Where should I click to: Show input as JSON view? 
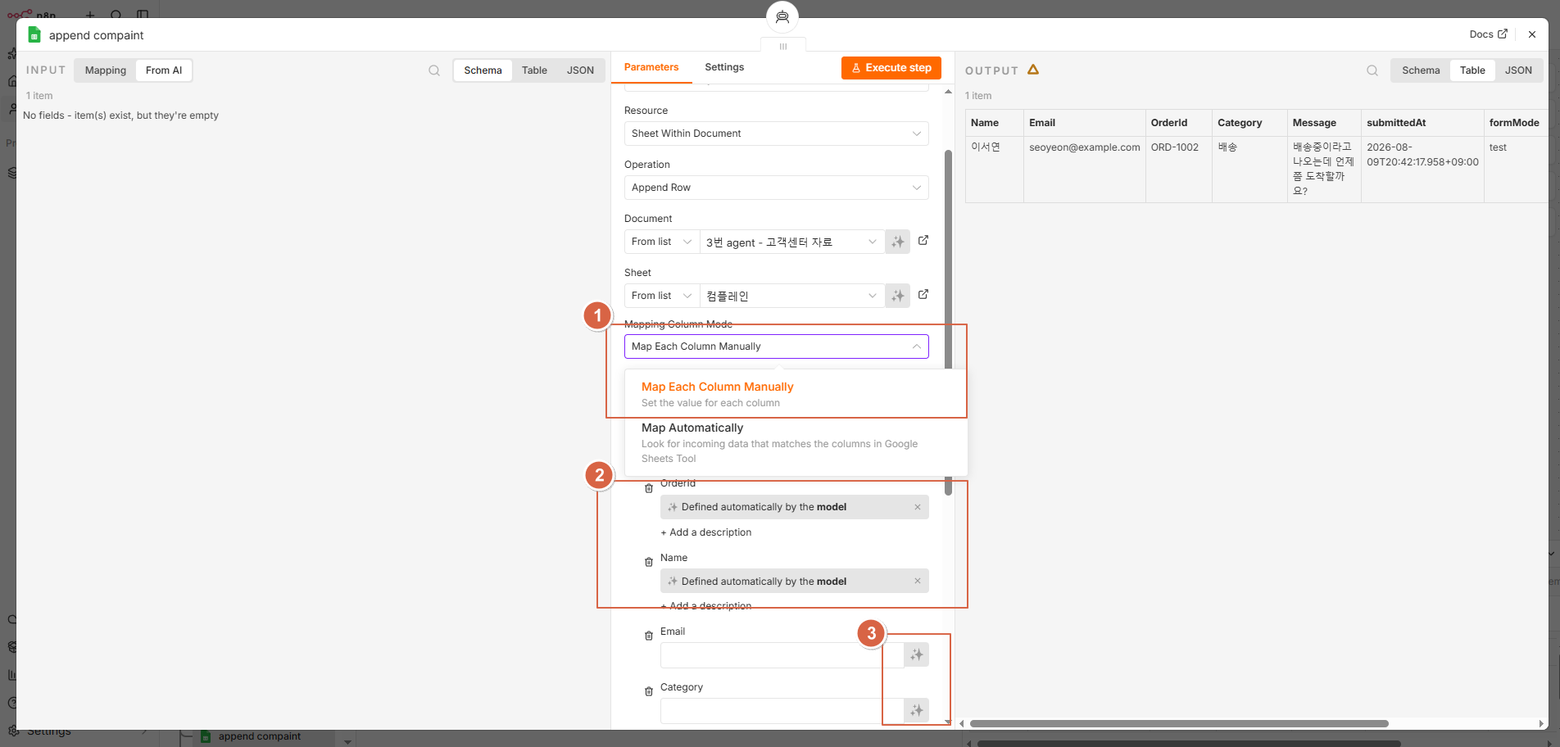pos(580,70)
